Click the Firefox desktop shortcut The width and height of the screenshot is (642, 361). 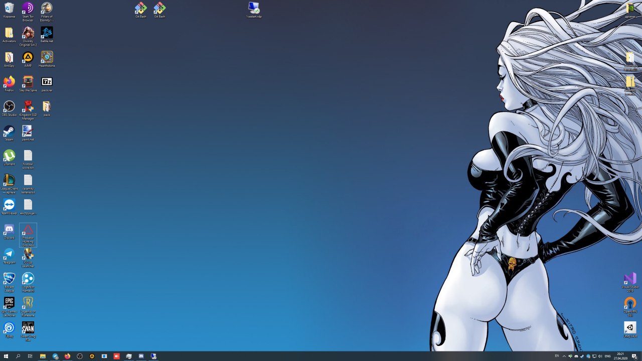pyautogui.click(x=9, y=84)
